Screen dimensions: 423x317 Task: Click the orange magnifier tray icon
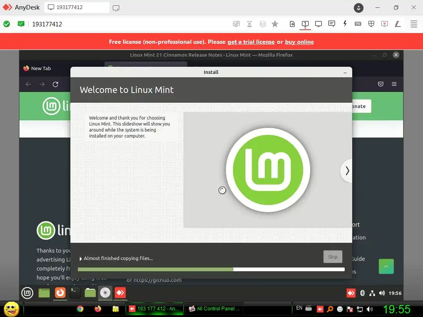(330, 309)
